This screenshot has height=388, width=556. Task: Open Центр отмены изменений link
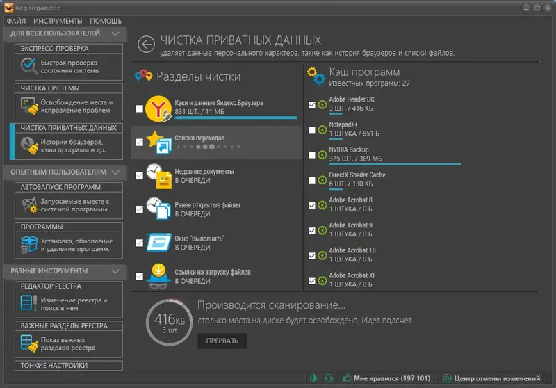[x=497, y=378]
